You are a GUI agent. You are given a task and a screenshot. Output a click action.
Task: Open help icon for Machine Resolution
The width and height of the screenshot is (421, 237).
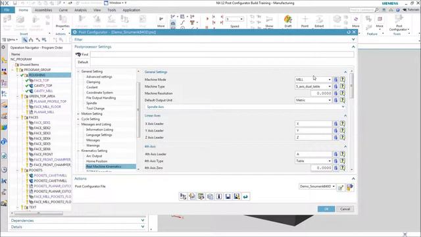coord(343,93)
